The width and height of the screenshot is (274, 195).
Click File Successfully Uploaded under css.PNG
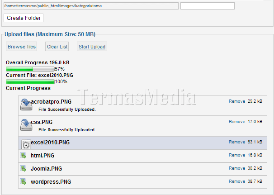point(67,130)
